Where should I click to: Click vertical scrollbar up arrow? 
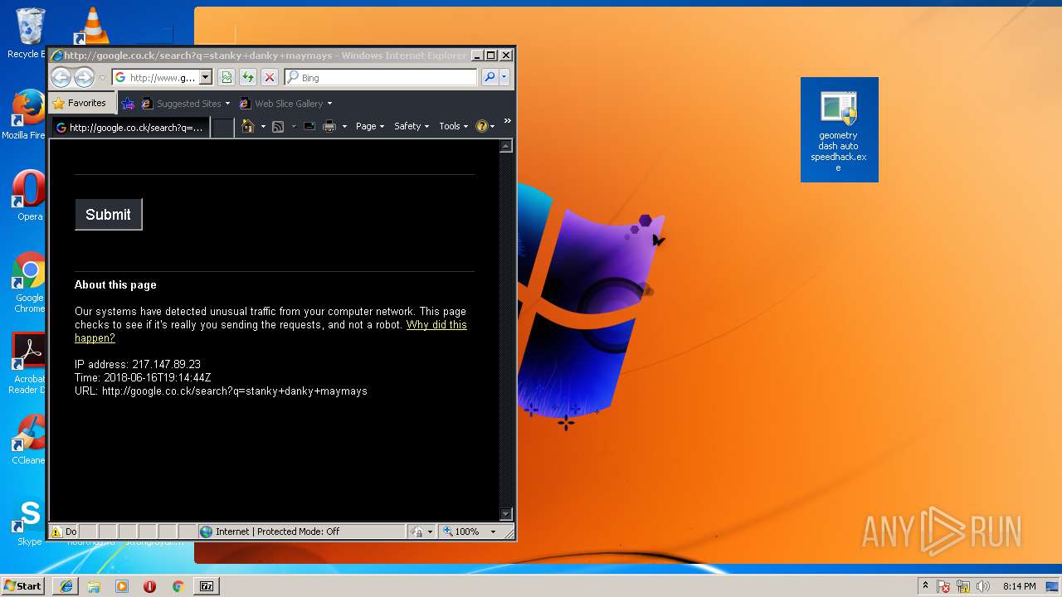tap(506, 147)
